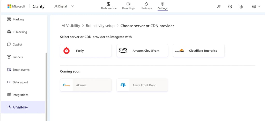Click the Azure Front Door cloud logo
This screenshot has width=265, height=121.
pos(123,85)
